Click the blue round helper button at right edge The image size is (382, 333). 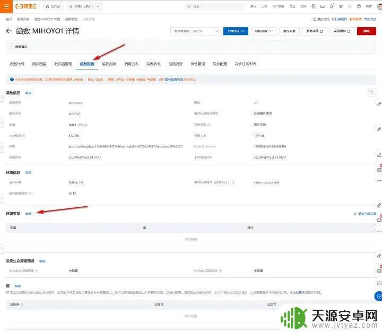click(x=378, y=296)
